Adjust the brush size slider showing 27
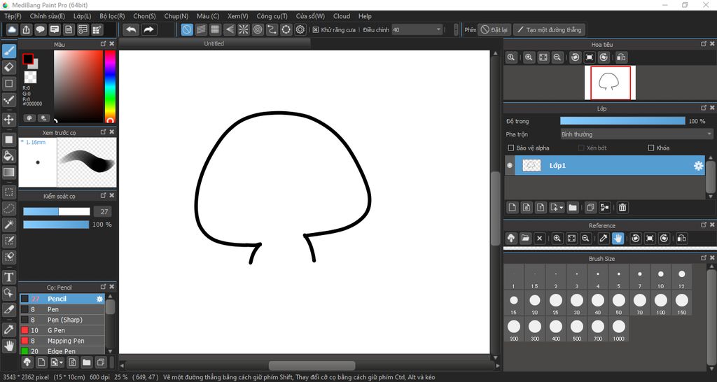 57,211
